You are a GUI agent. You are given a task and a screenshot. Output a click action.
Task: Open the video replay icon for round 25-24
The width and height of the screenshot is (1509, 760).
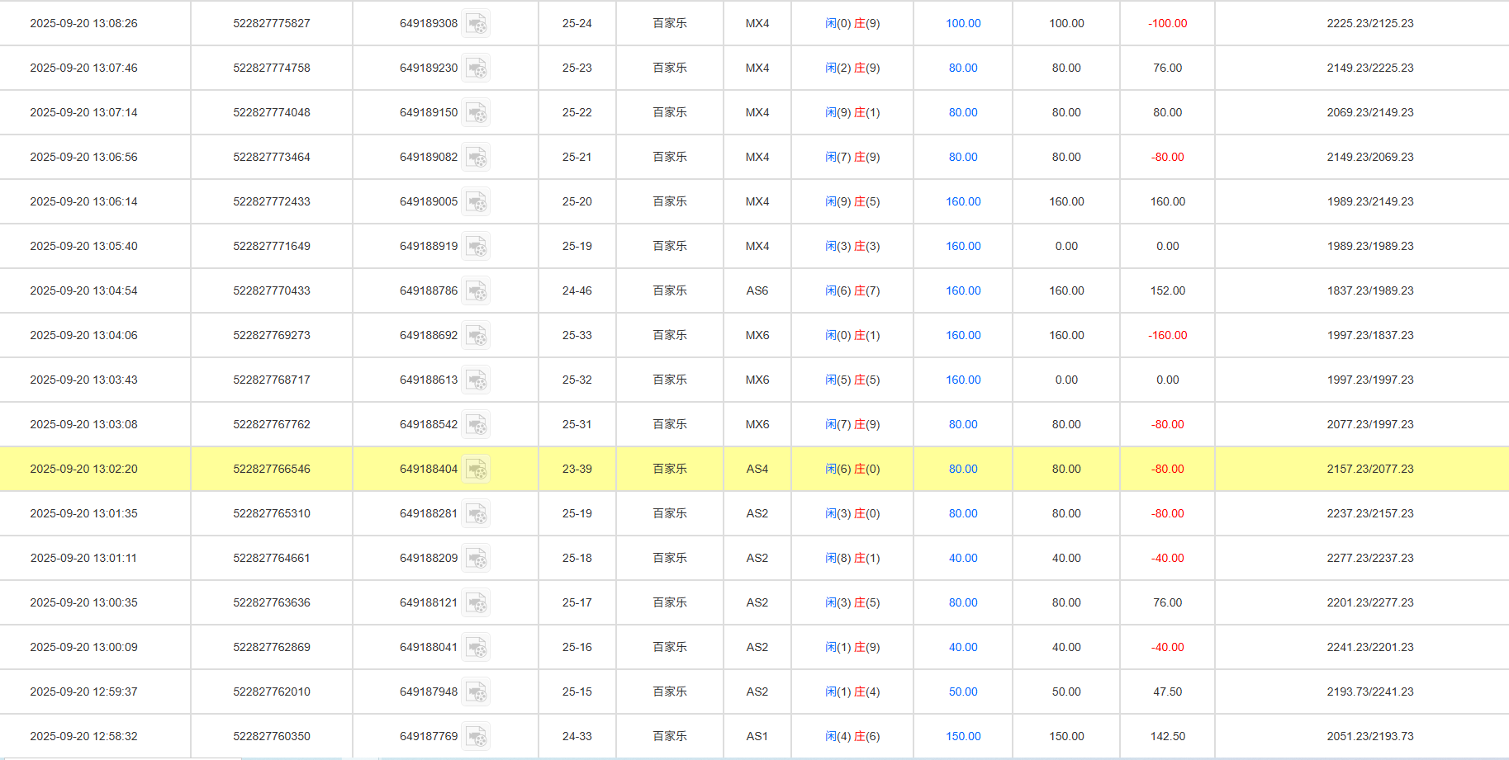click(x=477, y=23)
